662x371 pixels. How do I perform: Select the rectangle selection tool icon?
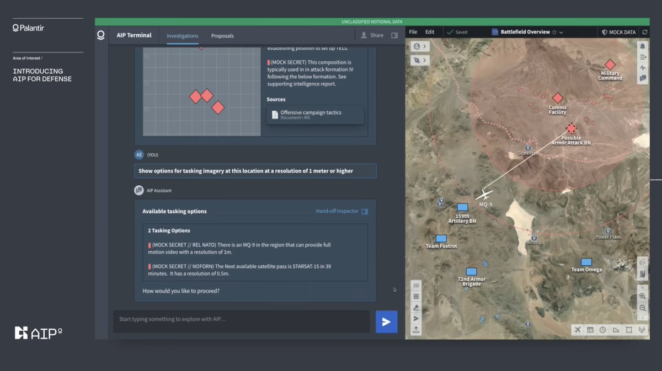(629, 330)
